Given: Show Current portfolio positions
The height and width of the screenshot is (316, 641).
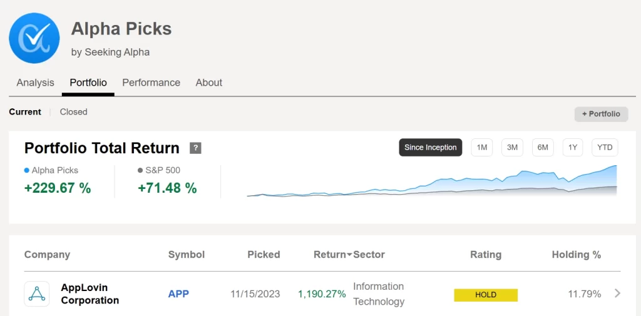Looking at the screenshot, I should (25, 112).
